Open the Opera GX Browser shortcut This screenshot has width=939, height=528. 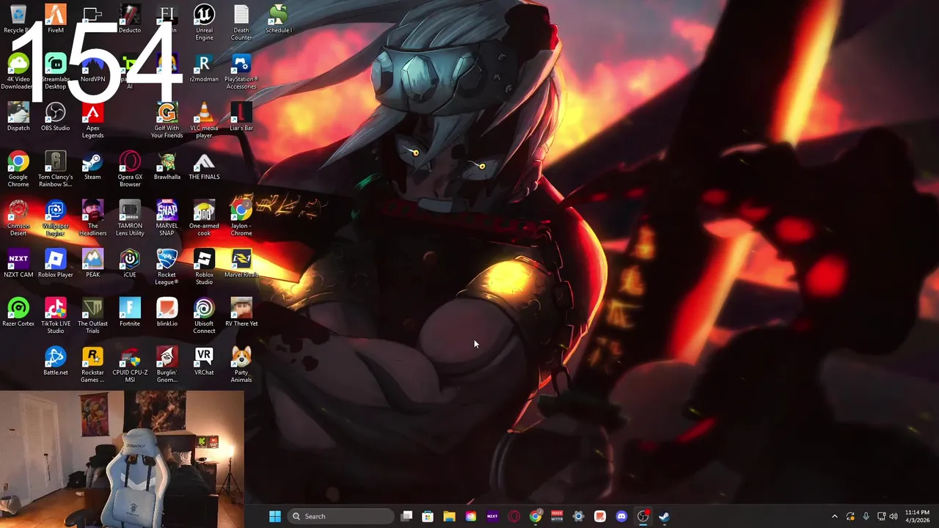[130, 169]
